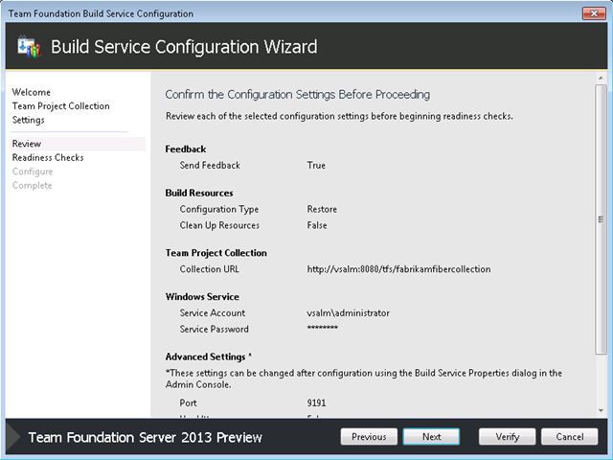Click the Advanced Settings heading
This screenshot has width=613, height=460.
(209, 356)
